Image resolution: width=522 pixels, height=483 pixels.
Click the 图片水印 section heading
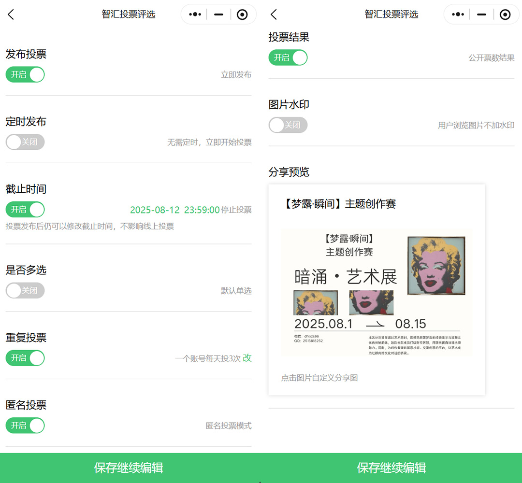[289, 104]
